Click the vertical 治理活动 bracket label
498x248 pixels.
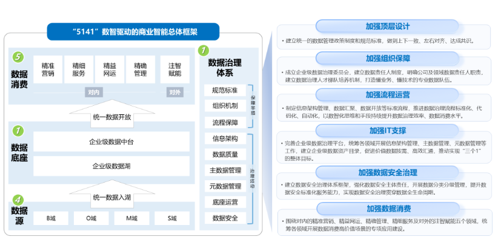(252, 178)
